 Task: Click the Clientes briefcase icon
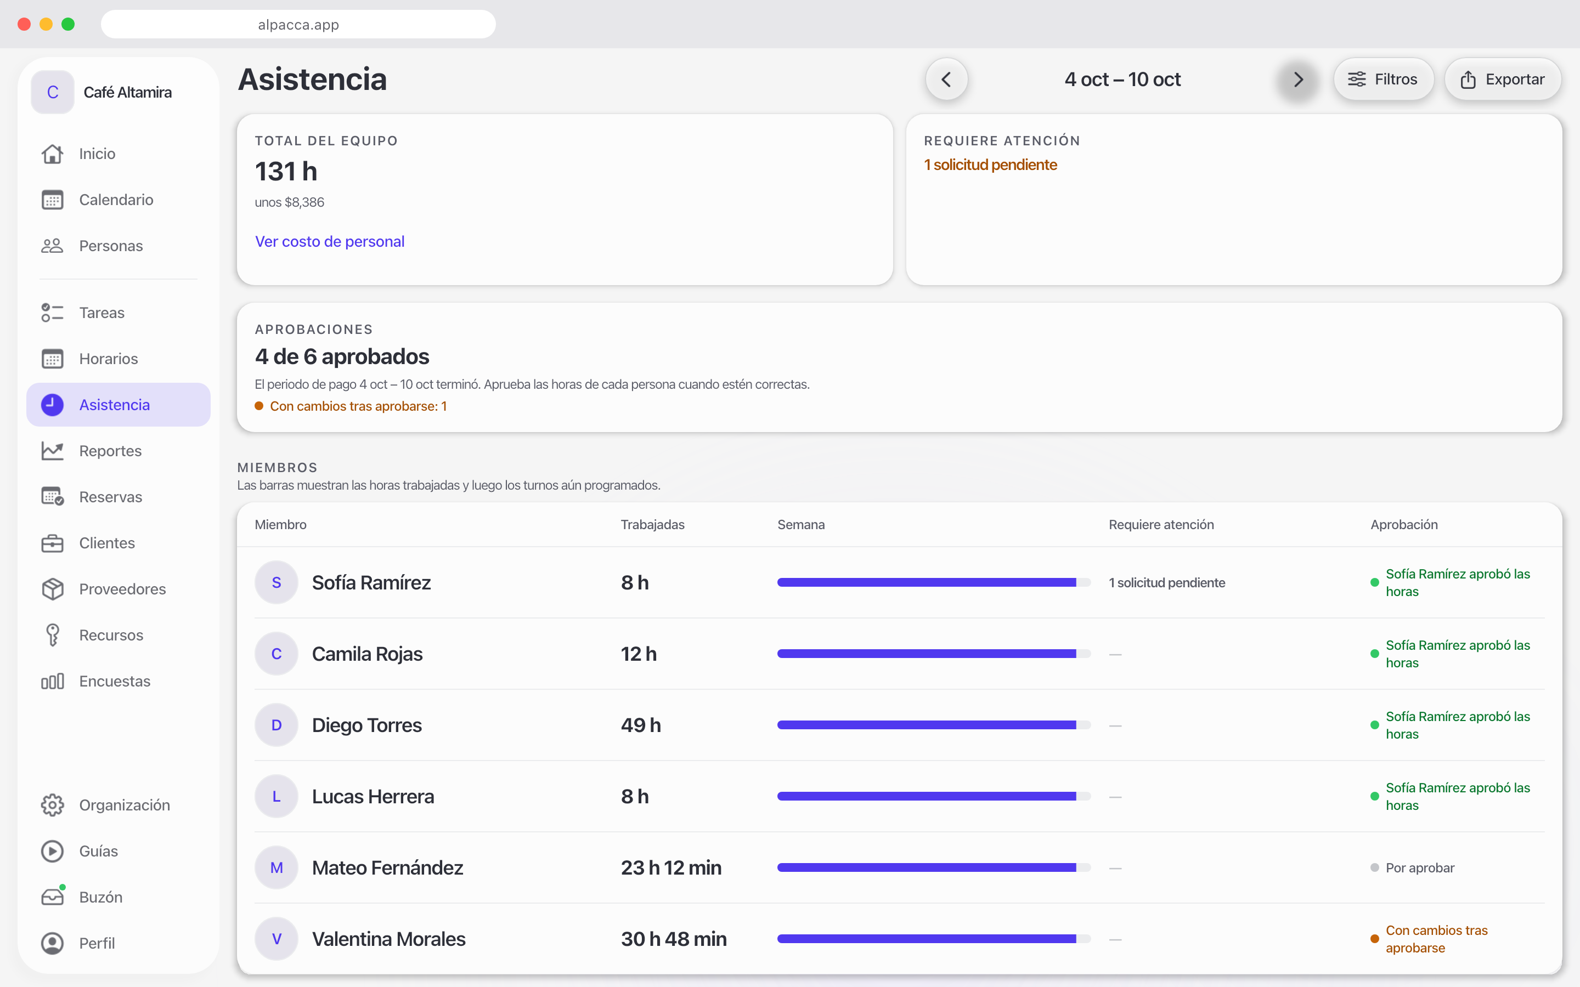(x=52, y=543)
